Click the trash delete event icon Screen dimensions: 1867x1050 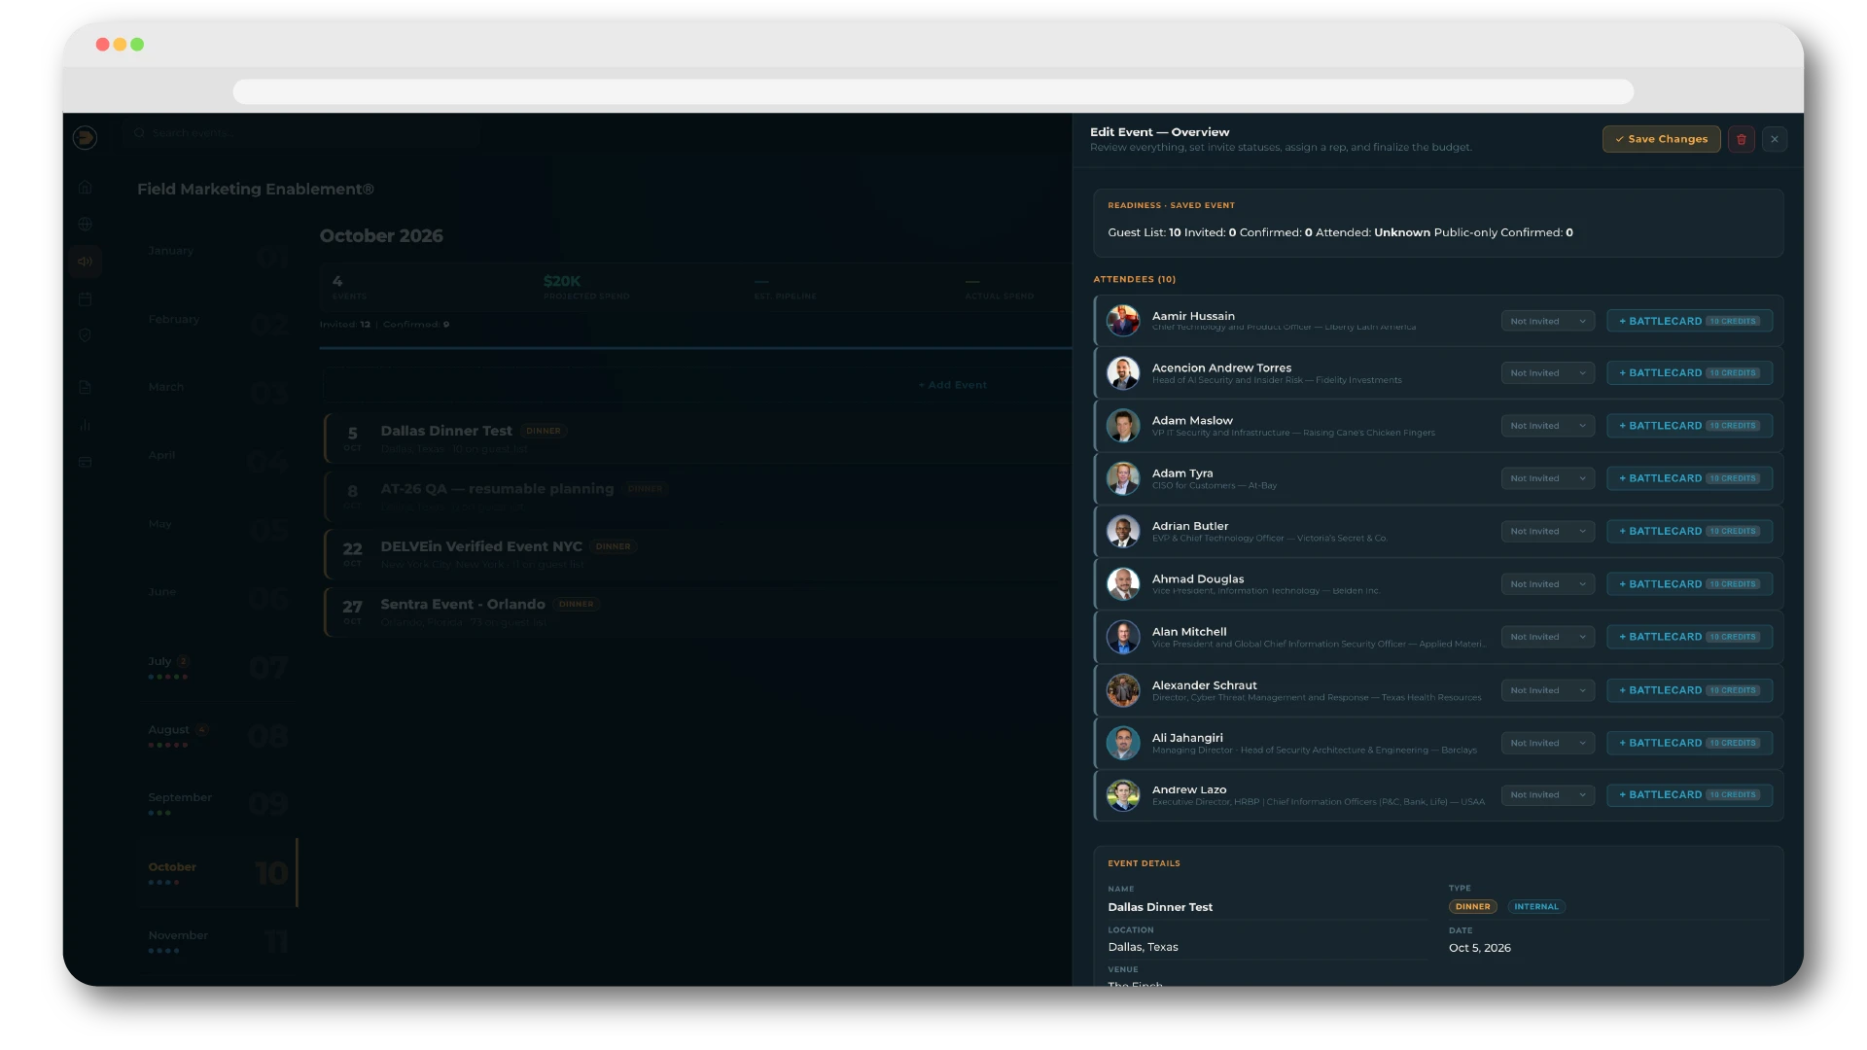(x=1741, y=139)
